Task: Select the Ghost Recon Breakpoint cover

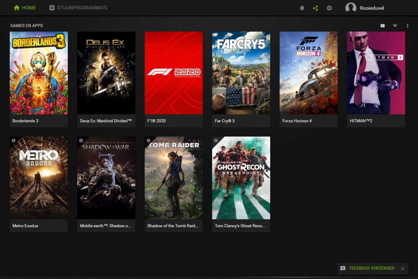Action: pyautogui.click(x=241, y=178)
